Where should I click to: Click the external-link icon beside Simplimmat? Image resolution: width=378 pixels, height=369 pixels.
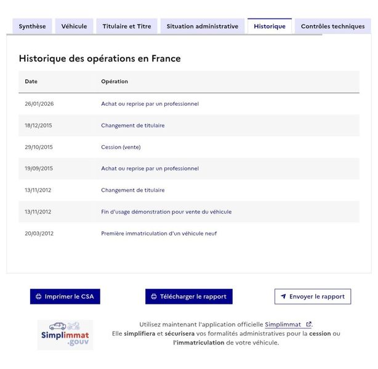tap(308, 325)
